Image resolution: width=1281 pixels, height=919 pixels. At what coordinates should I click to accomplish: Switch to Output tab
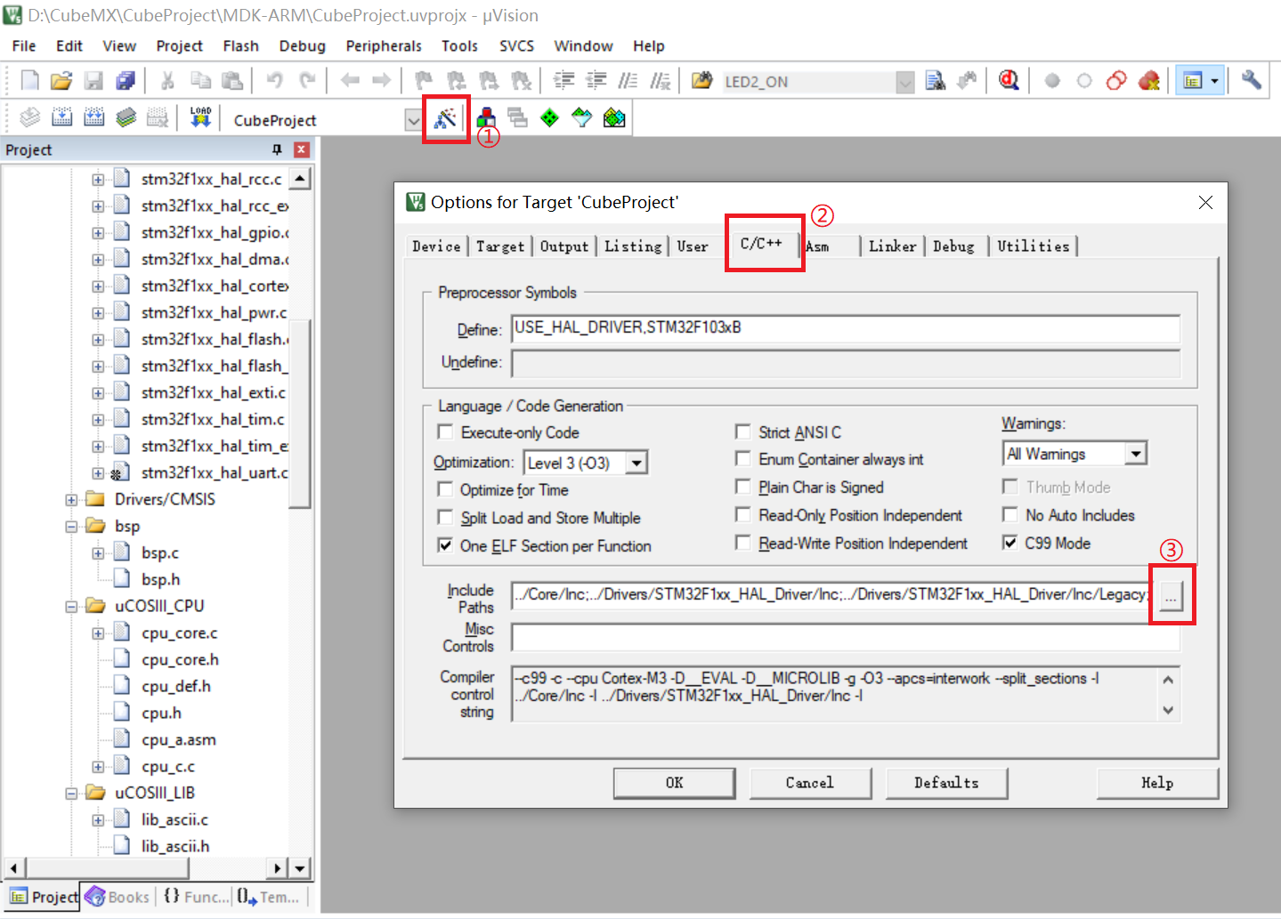[x=564, y=246]
